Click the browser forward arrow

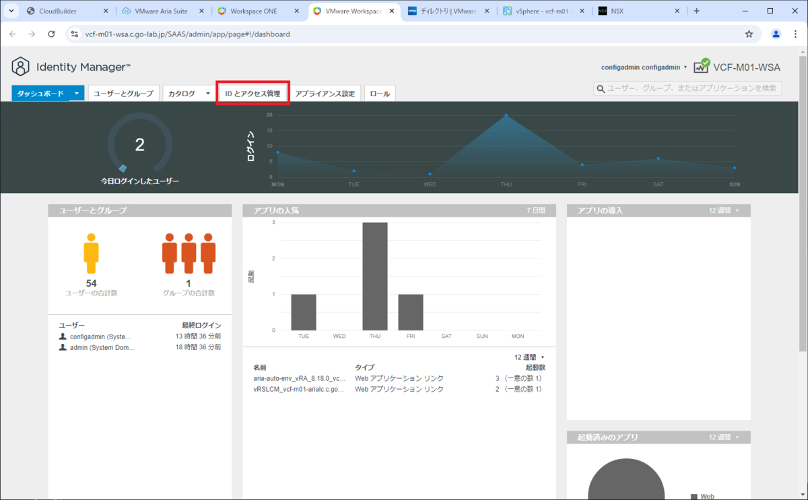(x=32, y=34)
